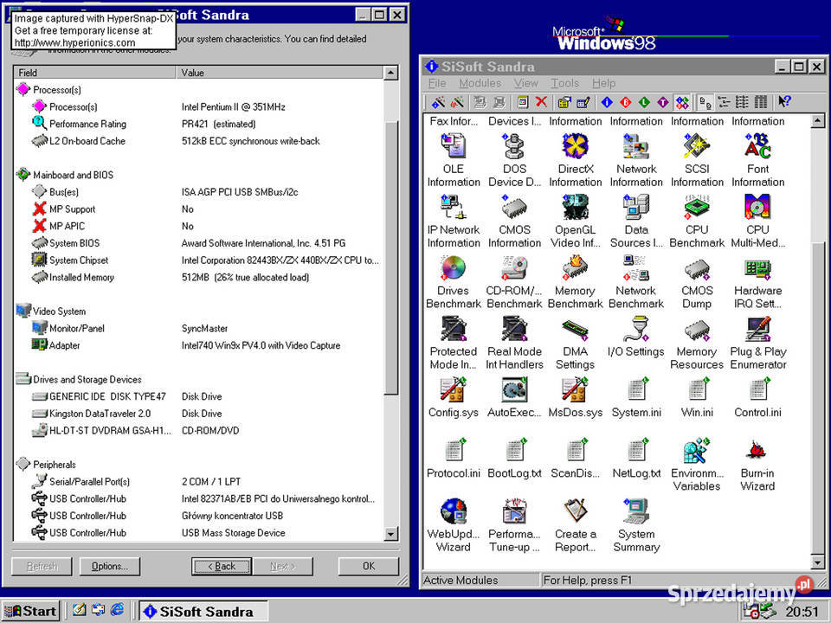This screenshot has height=623, width=831.
Task: Click the SiSoft Sandra taskbar button
Action: click(203, 611)
